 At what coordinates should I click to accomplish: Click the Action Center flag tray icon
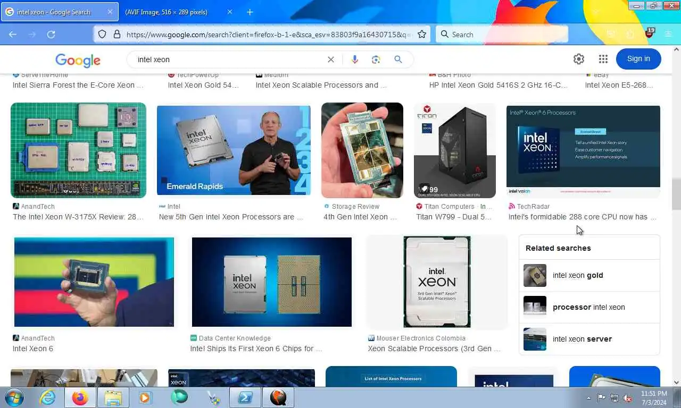pos(601,397)
